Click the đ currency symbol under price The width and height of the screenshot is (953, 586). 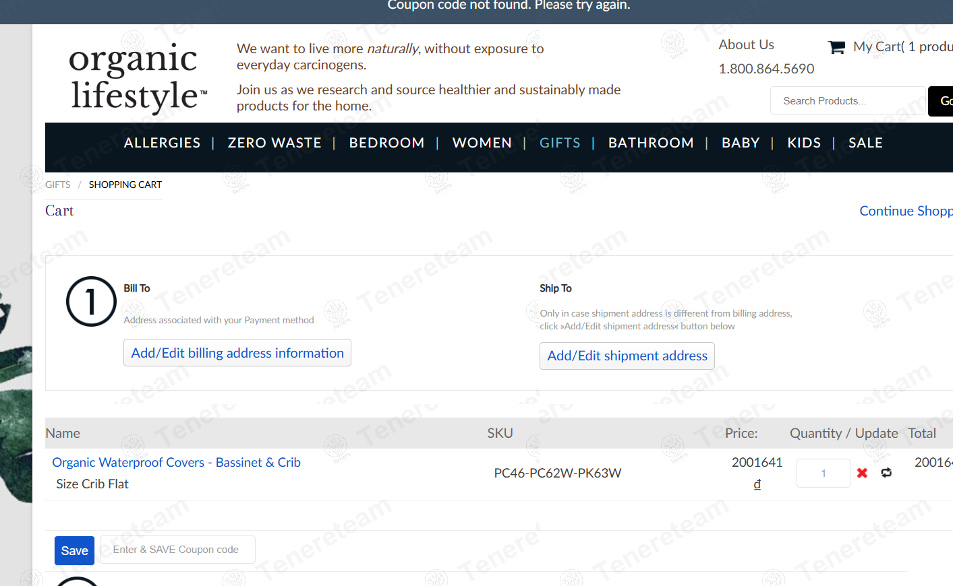(x=757, y=484)
